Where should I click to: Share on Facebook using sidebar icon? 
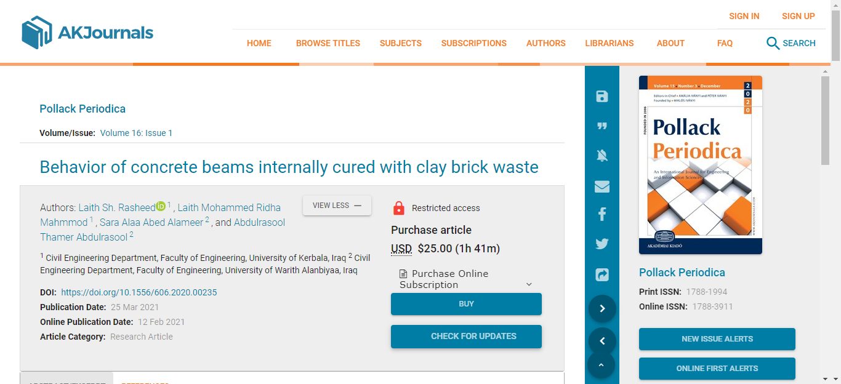(x=602, y=214)
